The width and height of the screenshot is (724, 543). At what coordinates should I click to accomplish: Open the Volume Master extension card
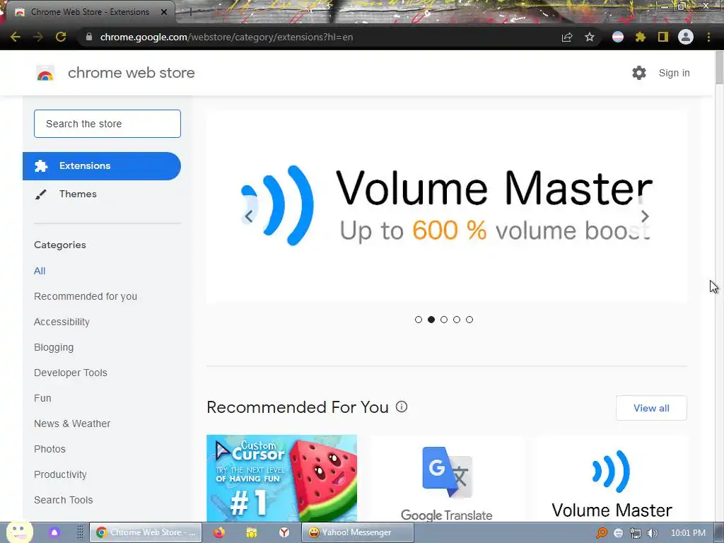[612, 479]
